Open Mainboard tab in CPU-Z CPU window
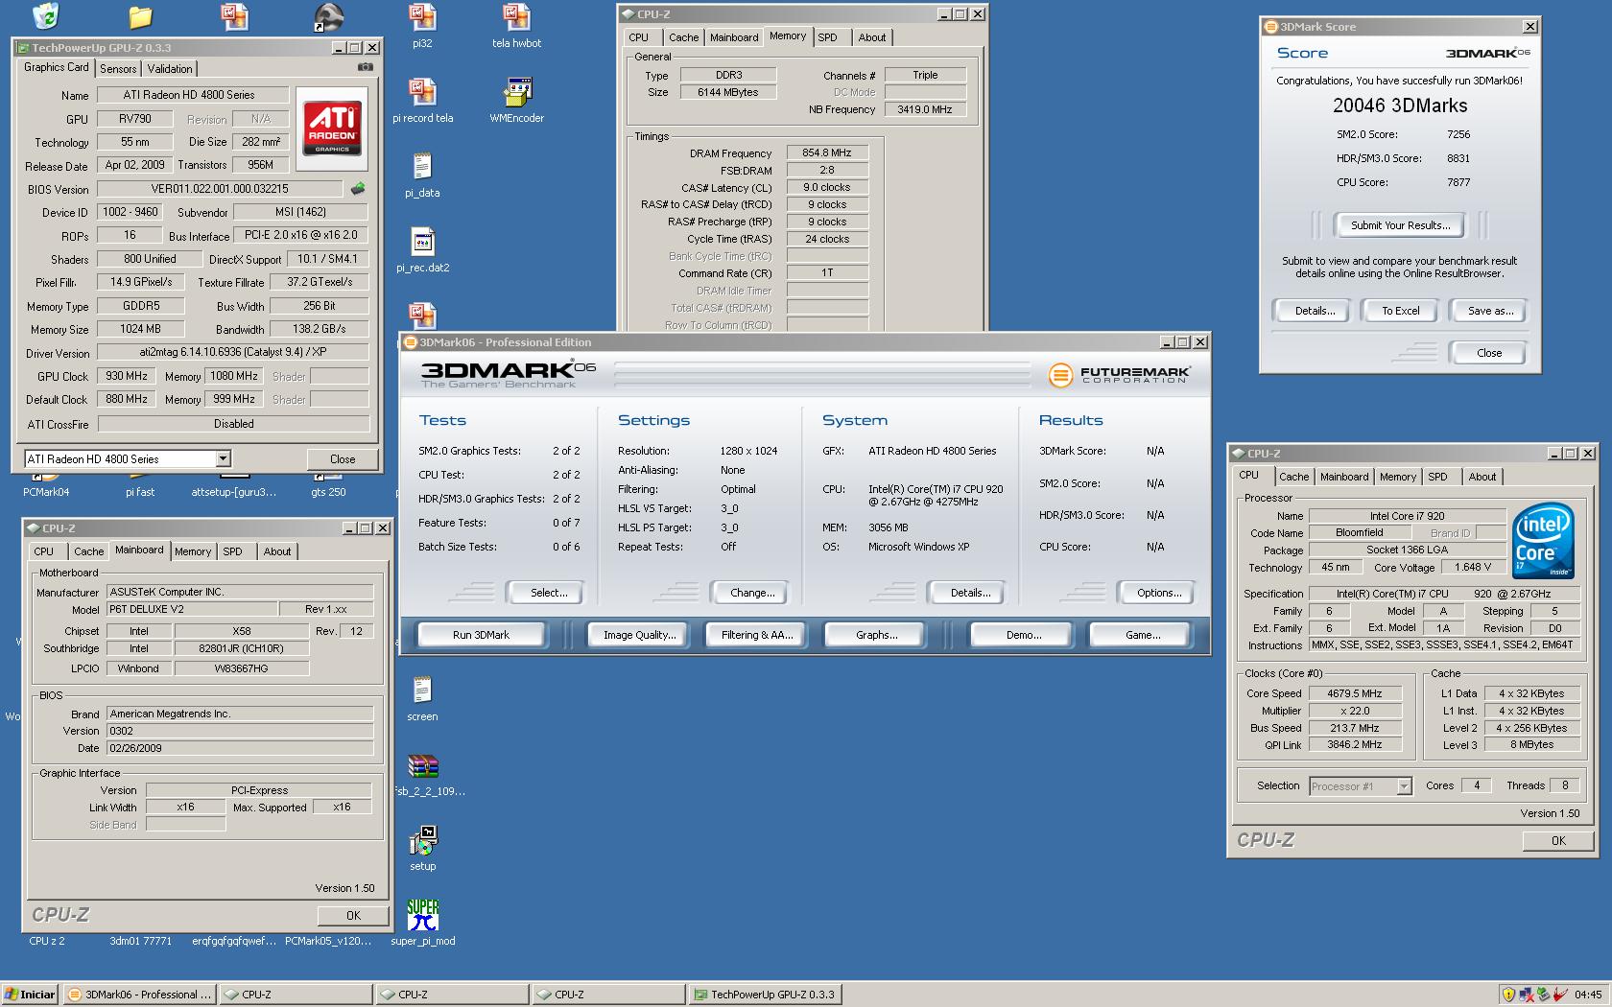Screen dimensions: 1612x1007 click(x=1344, y=477)
